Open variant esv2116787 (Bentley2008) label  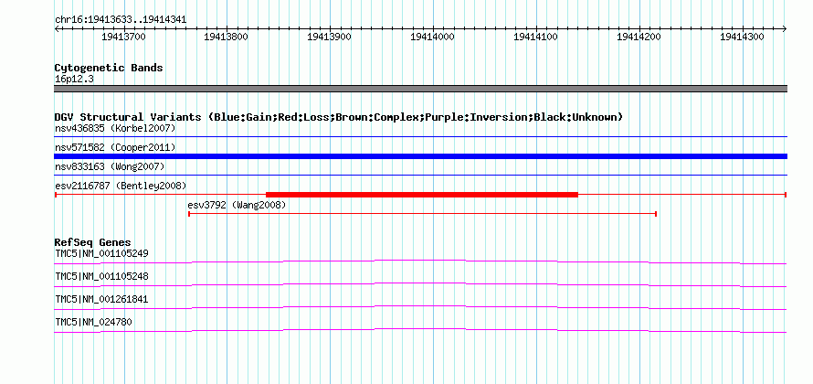coord(121,186)
